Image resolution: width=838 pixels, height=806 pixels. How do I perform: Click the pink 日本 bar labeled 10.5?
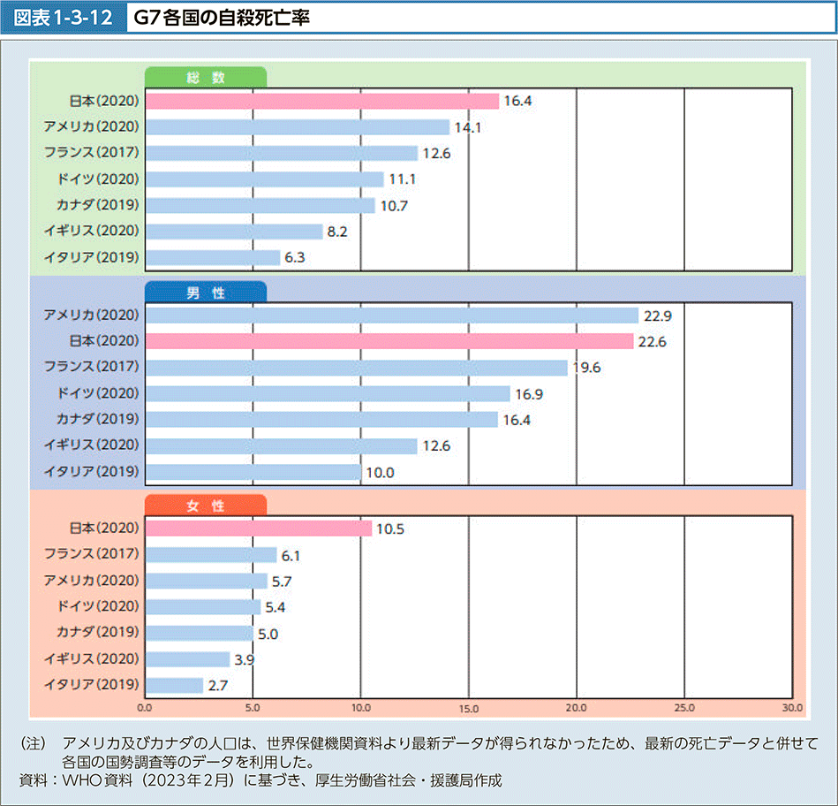(258, 528)
